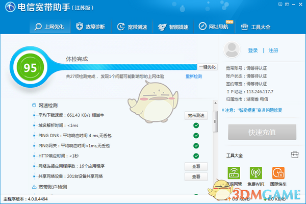
Task: Click the 重新检测 link
Action: (x=194, y=76)
